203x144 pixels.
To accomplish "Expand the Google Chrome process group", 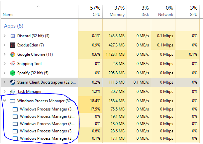I will (x=5, y=54).
